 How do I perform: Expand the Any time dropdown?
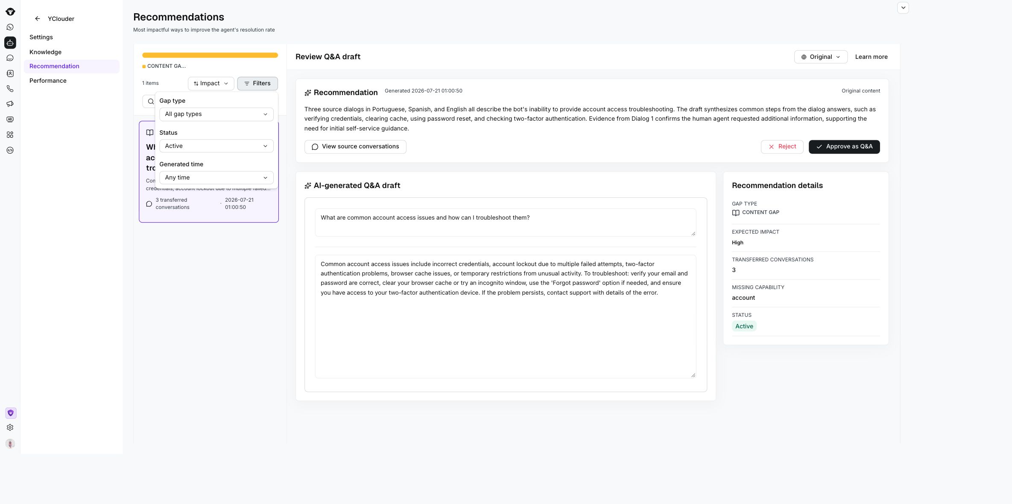click(x=216, y=177)
